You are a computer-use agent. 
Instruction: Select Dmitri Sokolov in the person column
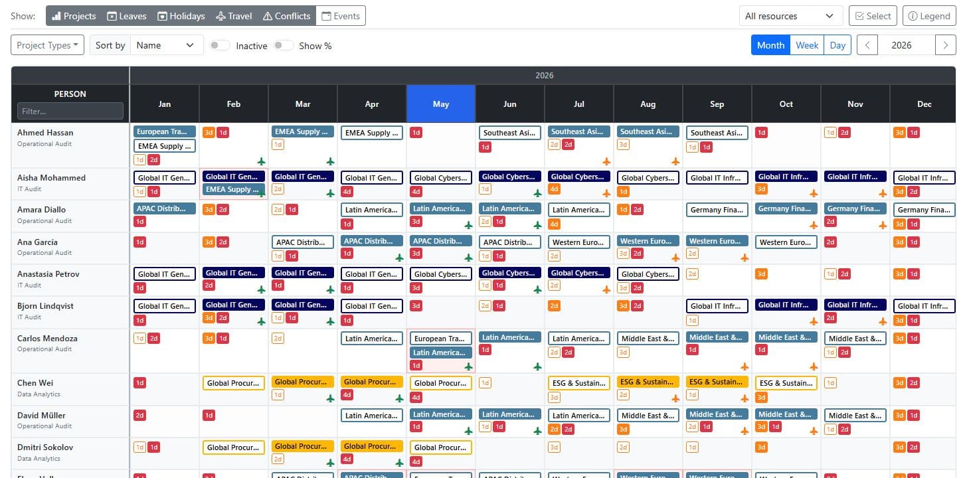(45, 447)
